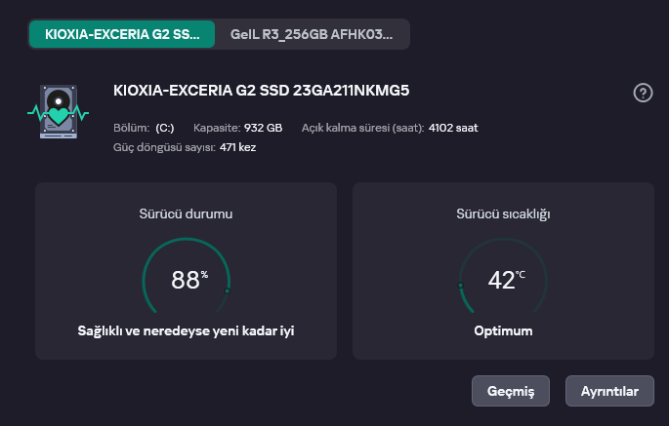This screenshot has height=426, width=669.
Task: Click the Optimum temperature status label
Action: click(x=503, y=330)
